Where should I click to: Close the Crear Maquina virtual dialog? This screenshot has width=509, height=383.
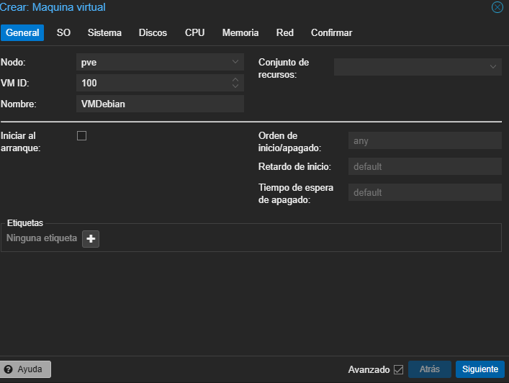497,7
